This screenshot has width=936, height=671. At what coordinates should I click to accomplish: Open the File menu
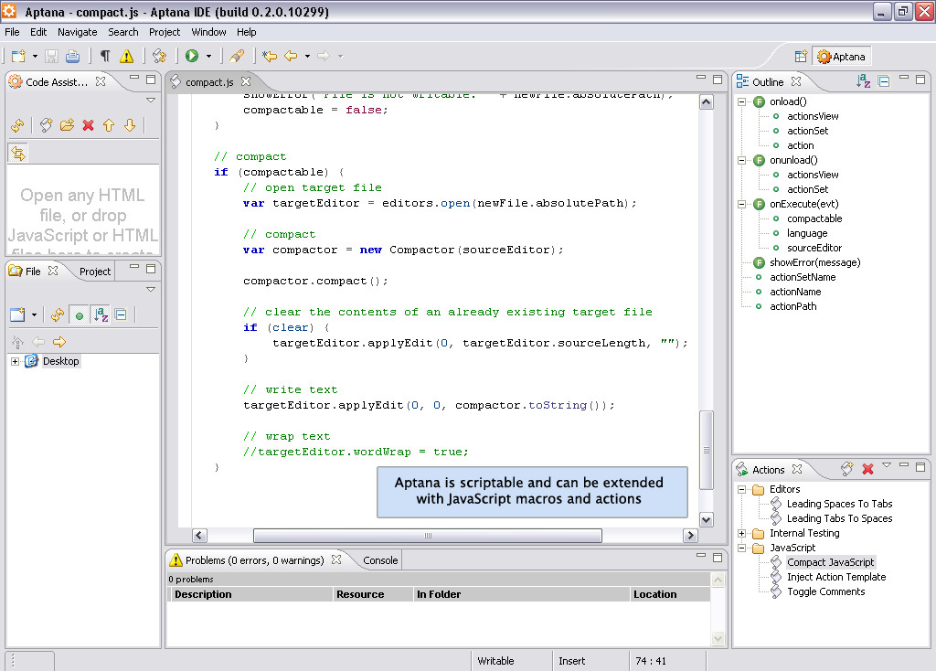(12, 32)
